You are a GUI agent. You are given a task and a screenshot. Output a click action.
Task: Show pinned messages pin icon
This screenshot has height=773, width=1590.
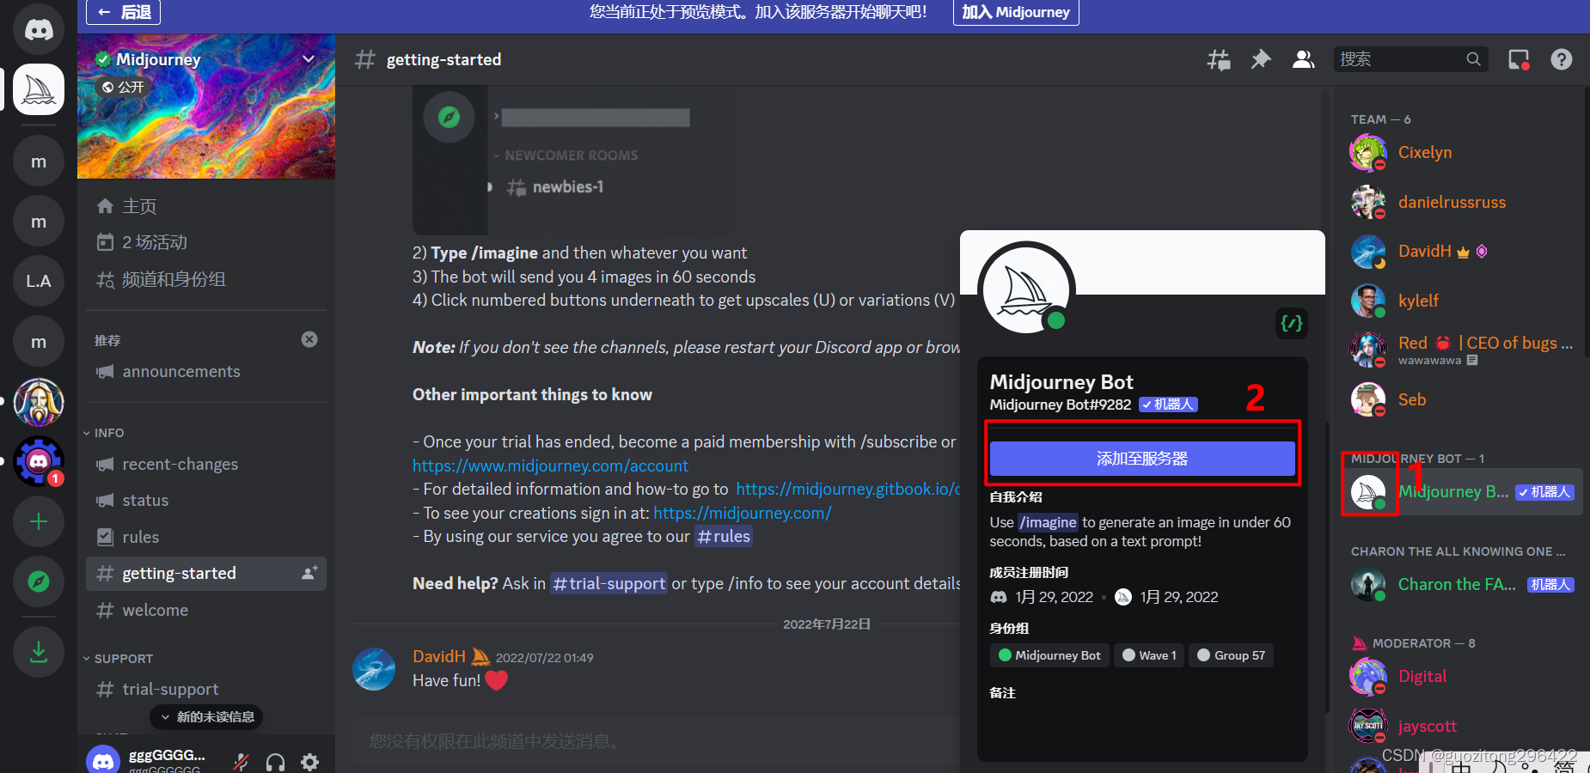(x=1261, y=59)
